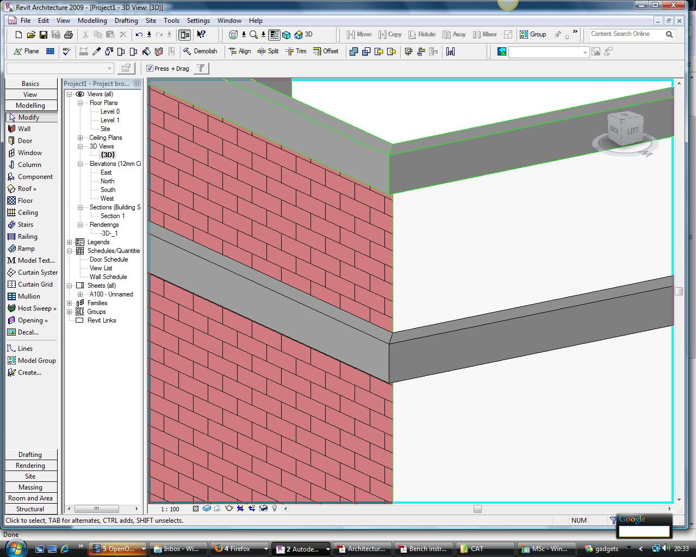Select the Split tool
Screen dimensions: 696x557
click(x=268, y=51)
